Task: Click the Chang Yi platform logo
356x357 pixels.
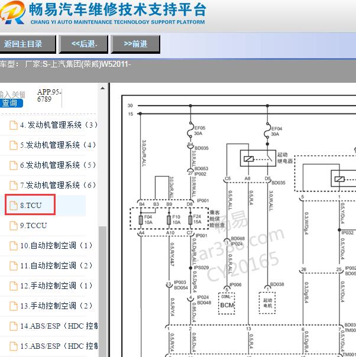Action: pyautogui.click(x=12, y=12)
